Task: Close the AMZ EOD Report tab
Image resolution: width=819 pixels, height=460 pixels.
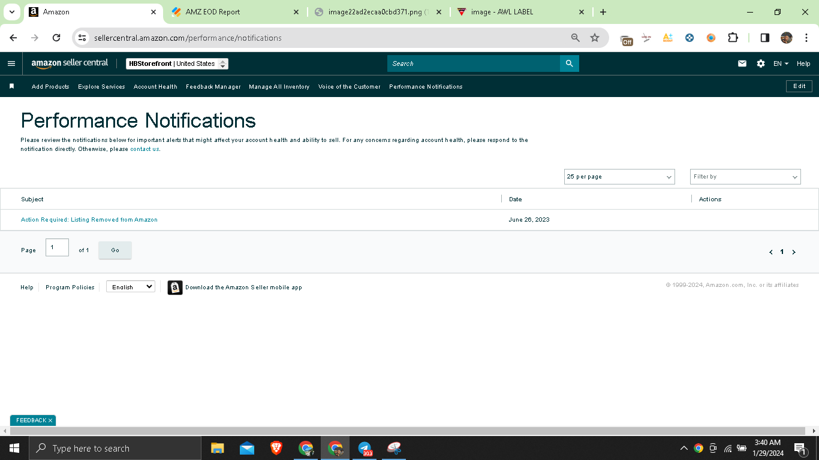Action: 296,12
